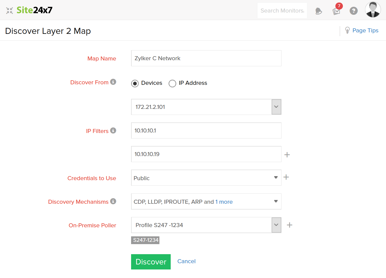Open the user profile avatar
Screen dimensions: 386x278
tap(373, 10)
